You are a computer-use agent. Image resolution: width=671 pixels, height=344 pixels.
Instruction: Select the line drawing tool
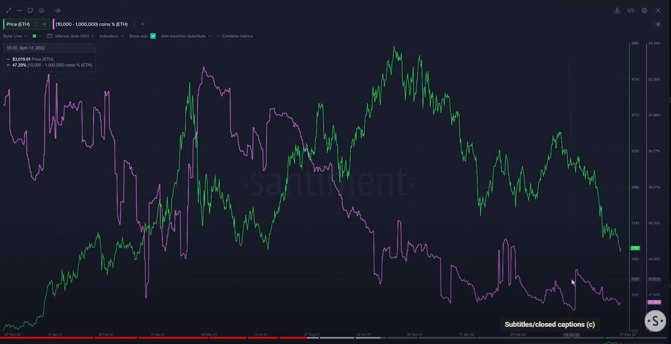coord(9,10)
